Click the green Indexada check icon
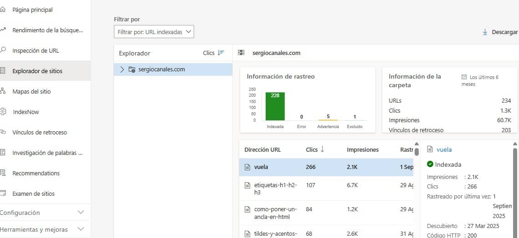 (x=430, y=164)
